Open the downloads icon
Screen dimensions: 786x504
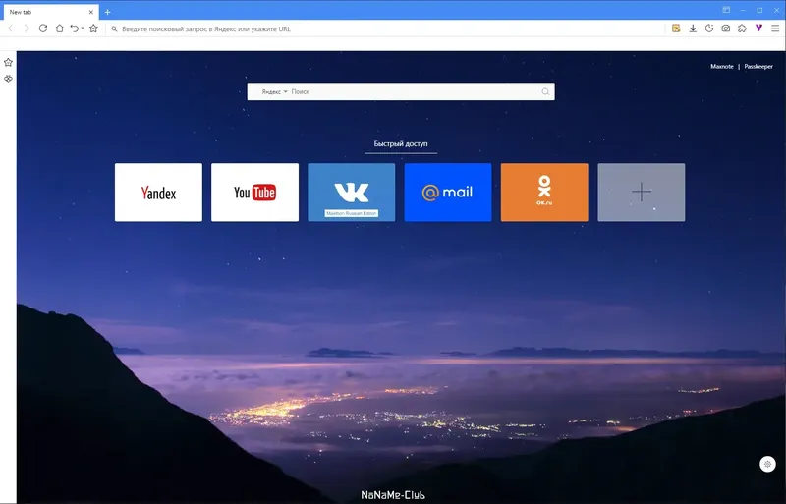(x=693, y=28)
